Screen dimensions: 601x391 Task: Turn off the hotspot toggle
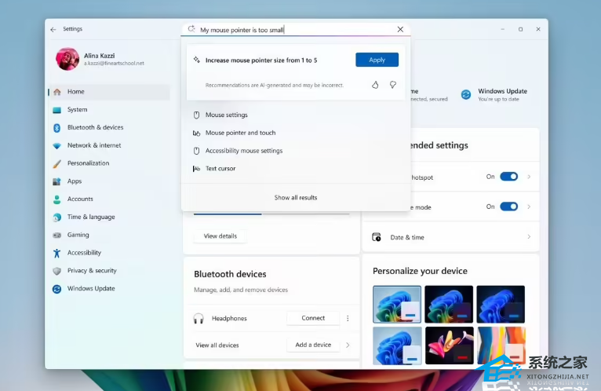(x=508, y=177)
